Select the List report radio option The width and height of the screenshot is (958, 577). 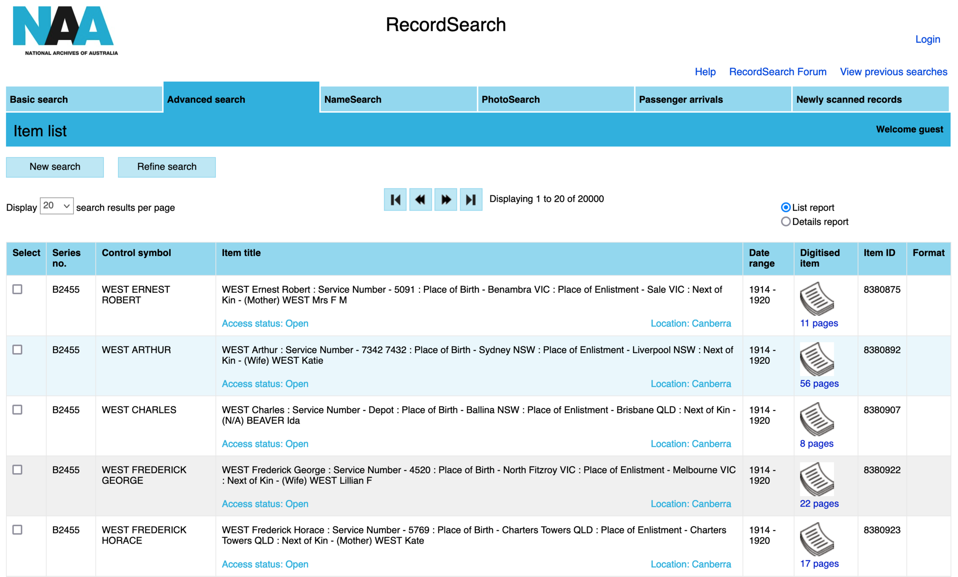[785, 207]
